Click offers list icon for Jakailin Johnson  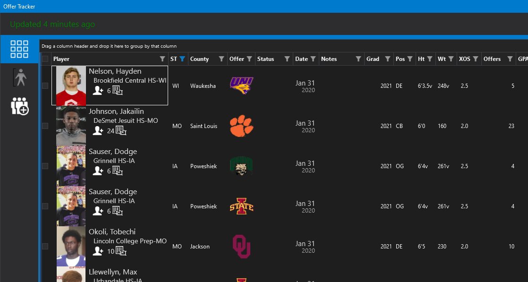(x=121, y=131)
